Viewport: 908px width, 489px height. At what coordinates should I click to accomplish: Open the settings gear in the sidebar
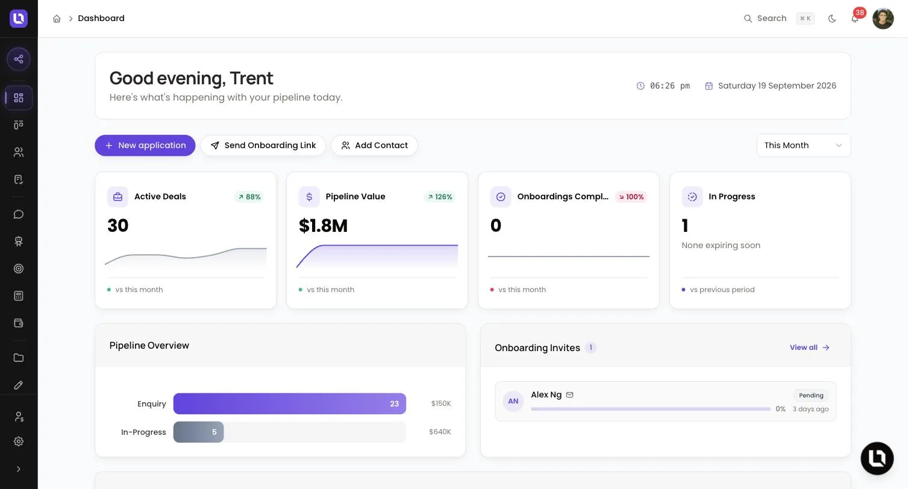click(x=19, y=441)
